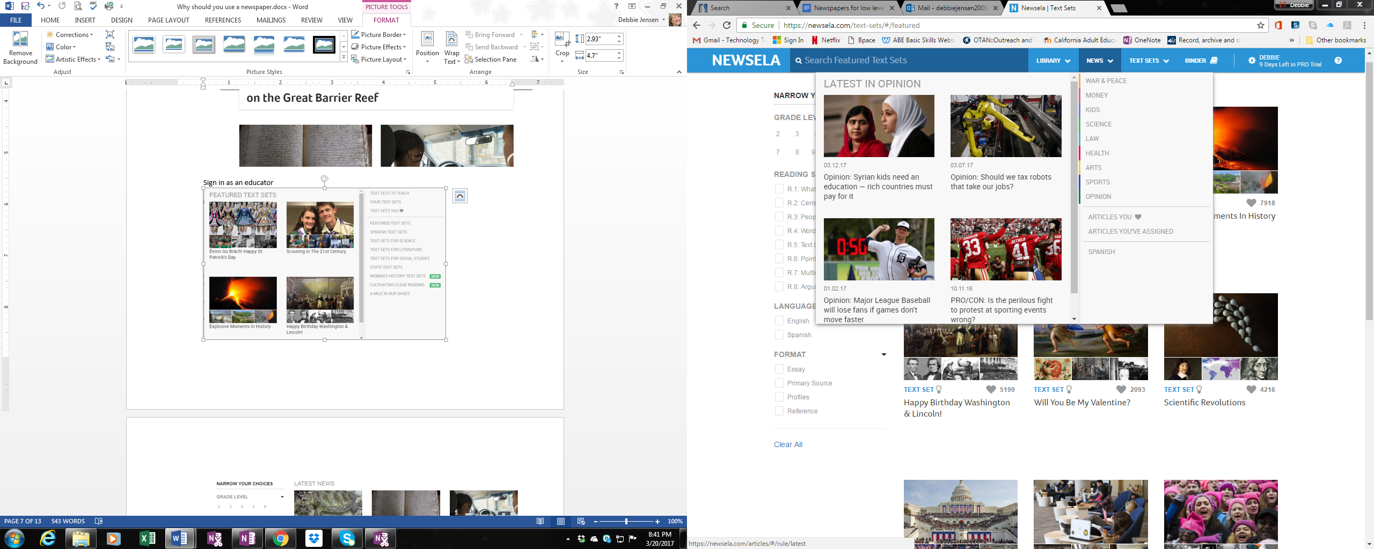
Task: Click the Crop tool in Word
Action: [x=562, y=47]
